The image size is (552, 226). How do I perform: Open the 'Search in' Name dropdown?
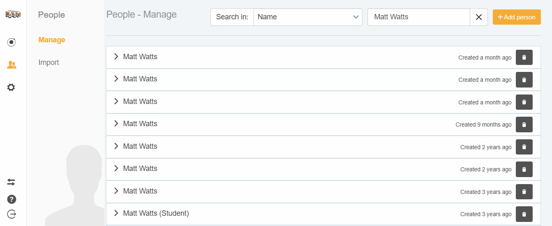[x=307, y=17]
